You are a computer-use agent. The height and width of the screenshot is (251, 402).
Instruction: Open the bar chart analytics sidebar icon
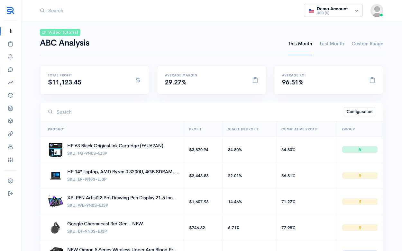pos(11,31)
